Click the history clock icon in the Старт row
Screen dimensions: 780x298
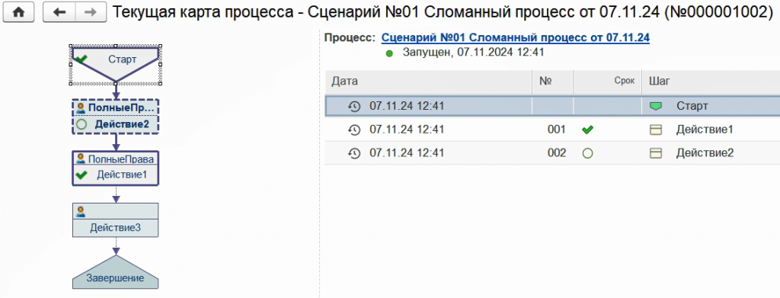tap(353, 106)
